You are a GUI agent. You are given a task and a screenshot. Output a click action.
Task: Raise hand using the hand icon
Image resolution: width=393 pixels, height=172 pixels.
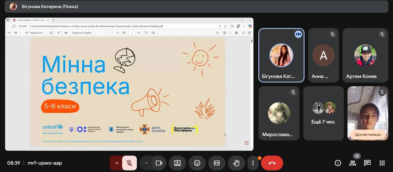click(236, 163)
